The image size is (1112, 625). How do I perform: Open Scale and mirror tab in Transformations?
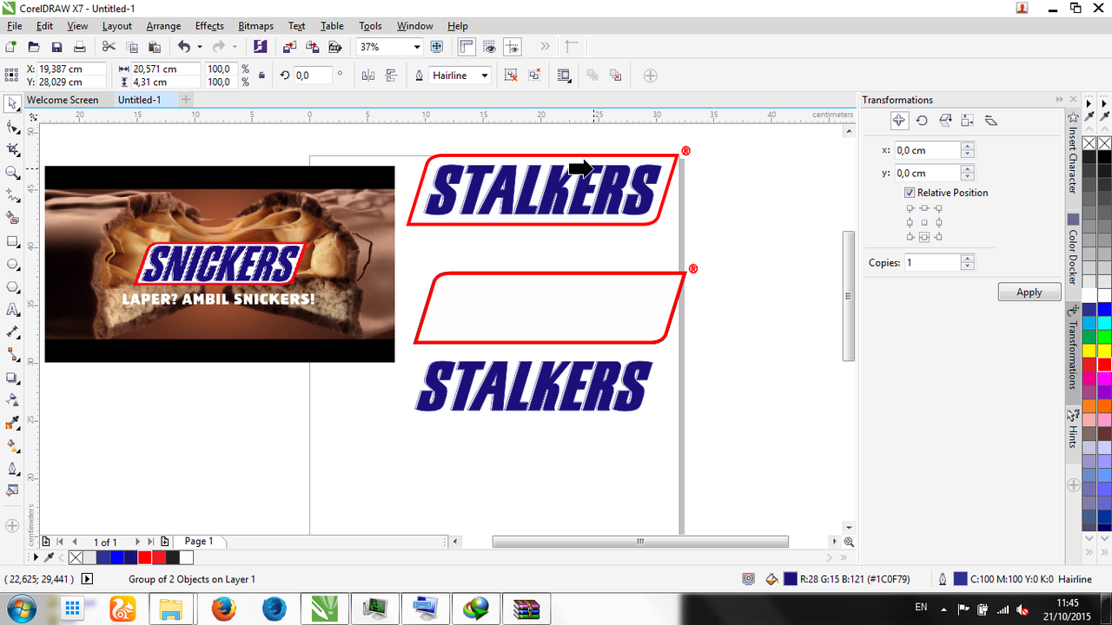coord(944,121)
